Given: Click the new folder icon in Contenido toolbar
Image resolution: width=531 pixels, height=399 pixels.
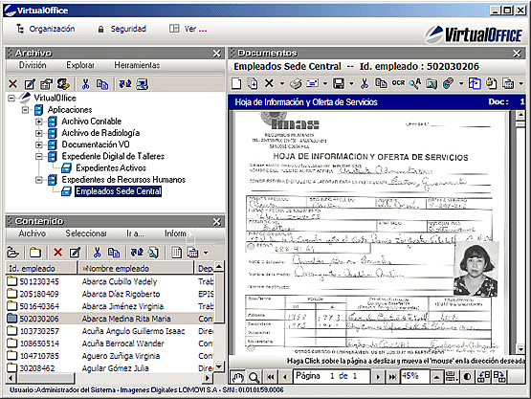Looking at the screenshot, I should pos(35,253).
